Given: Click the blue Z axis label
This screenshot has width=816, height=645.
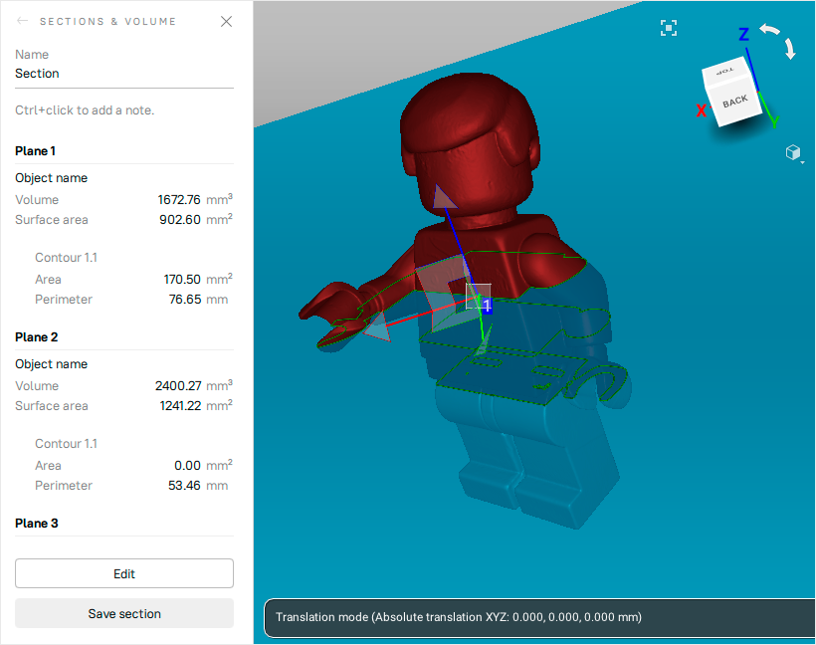Looking at the screenshot, I should coord(743,35).
